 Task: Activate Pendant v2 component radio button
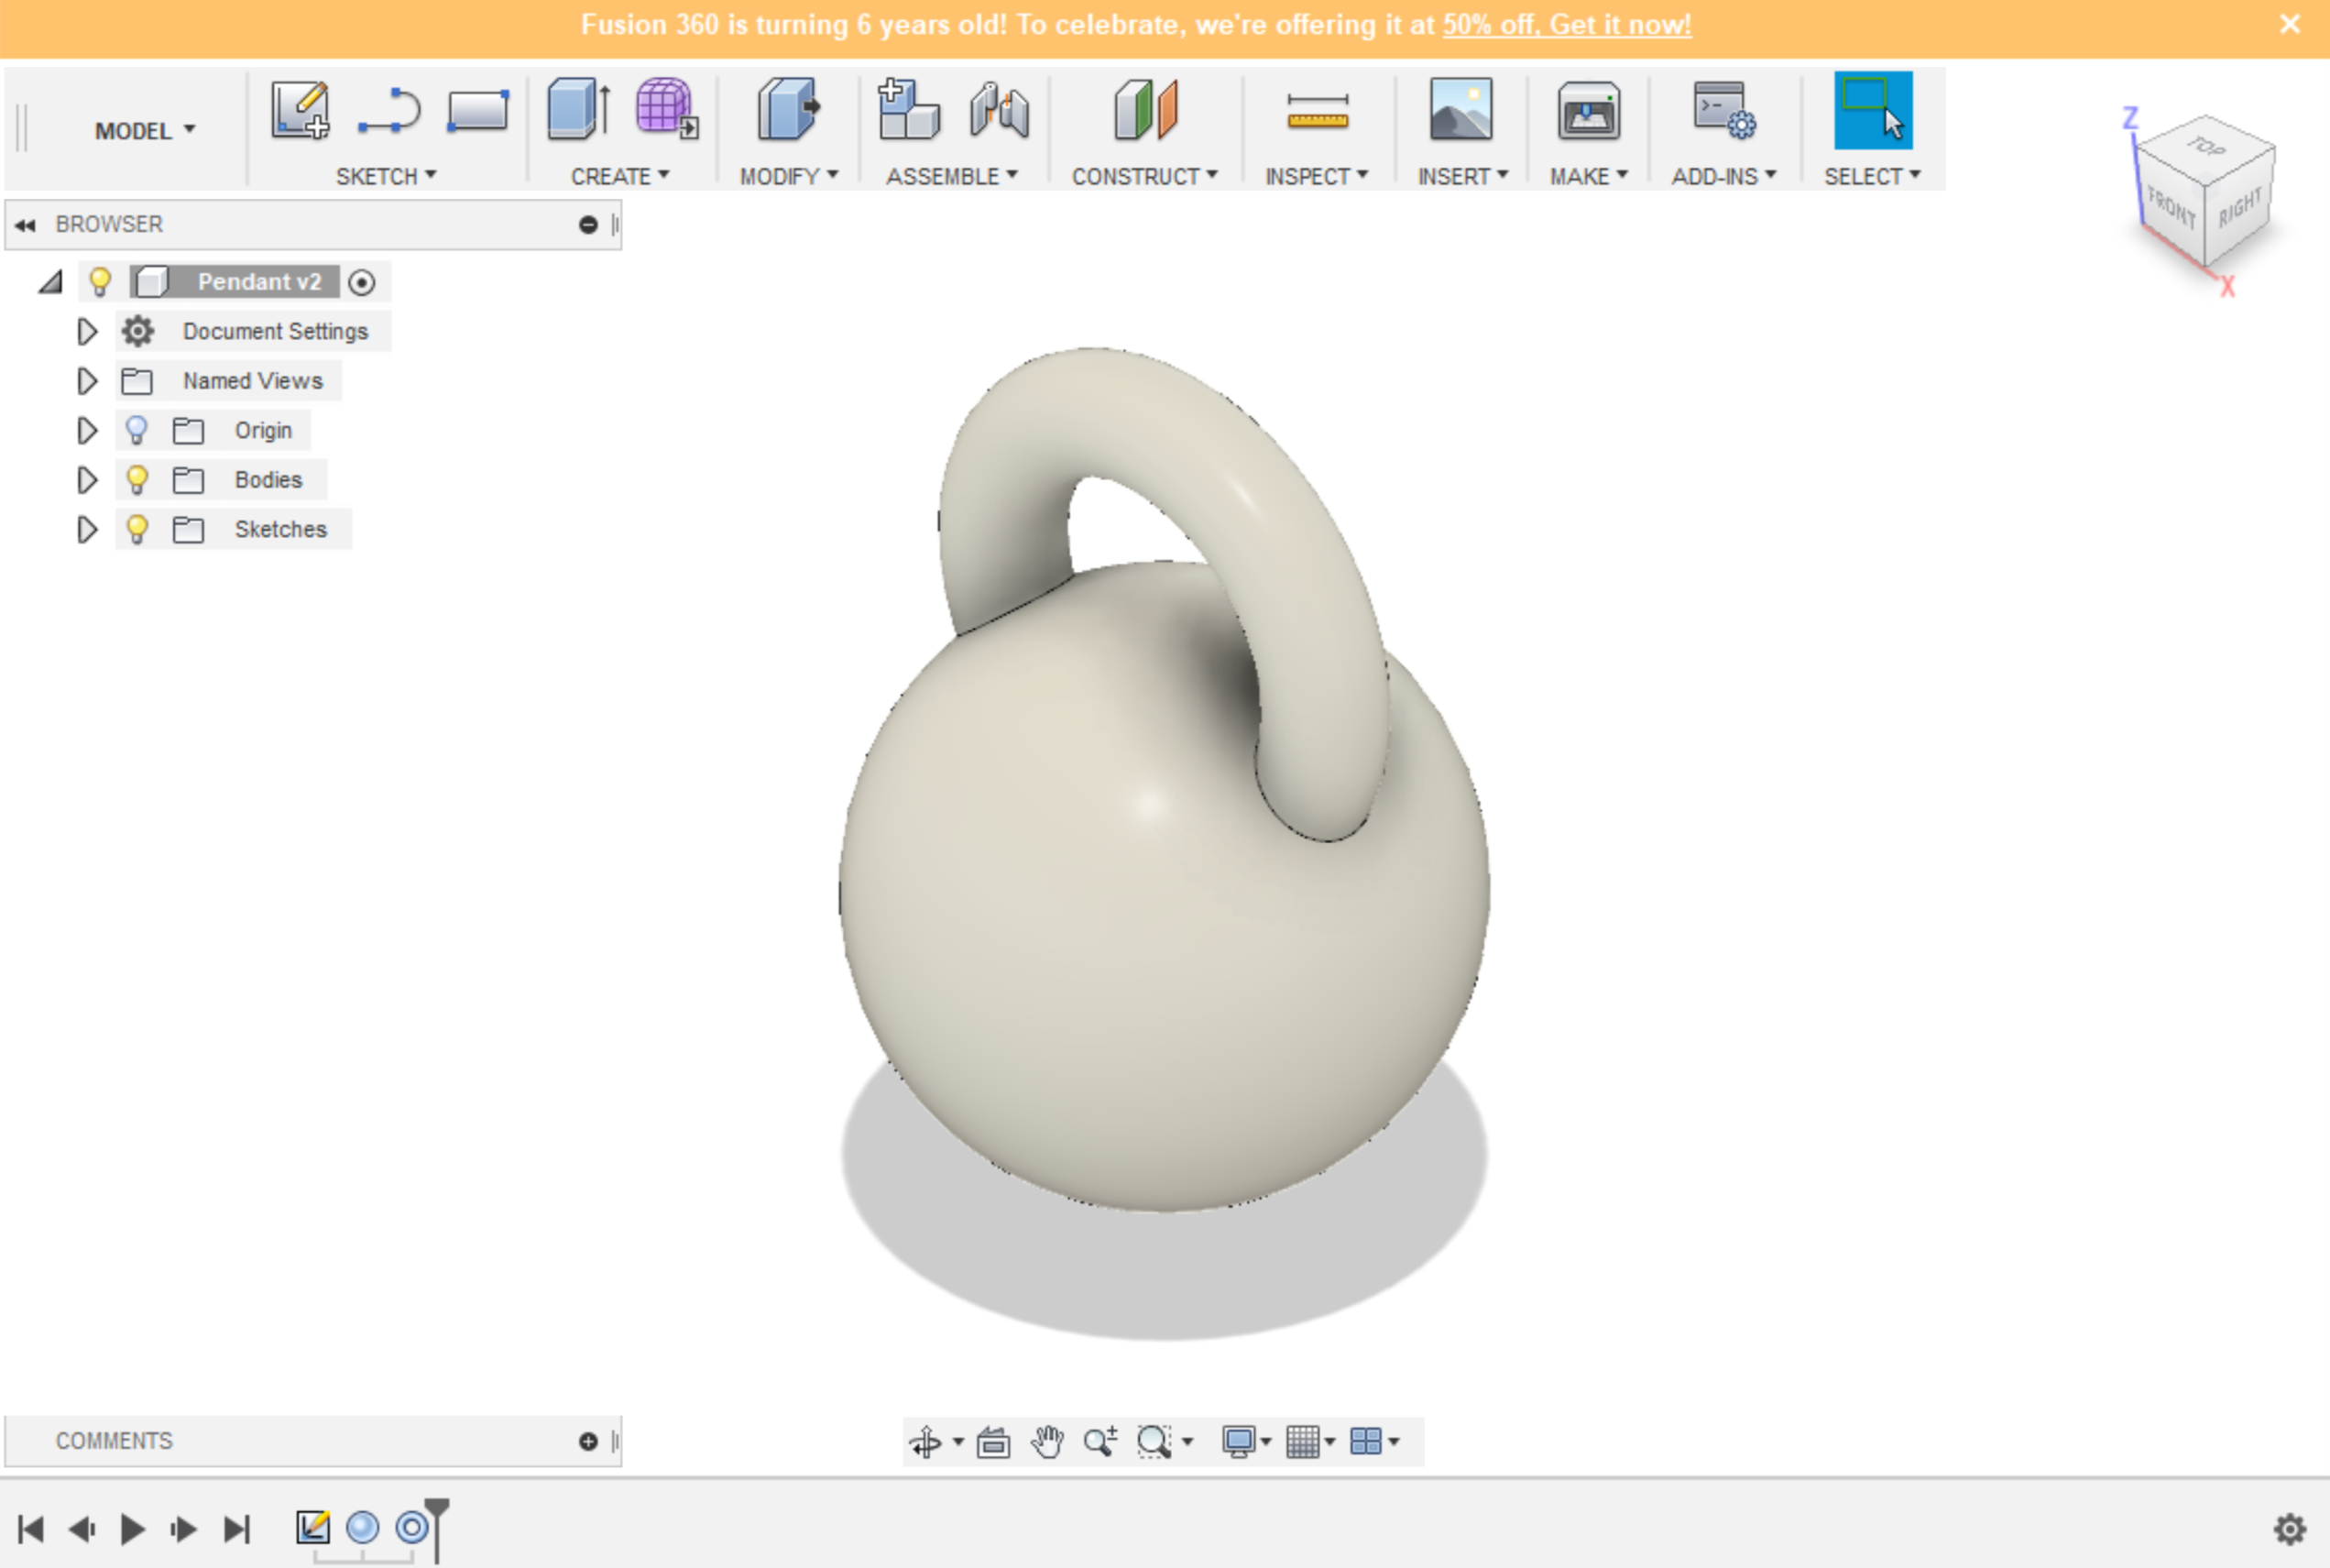point(362,282)
